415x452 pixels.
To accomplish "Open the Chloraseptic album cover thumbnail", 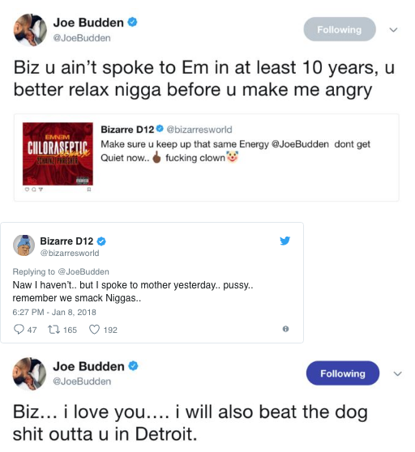I will (x=58, y=154).
